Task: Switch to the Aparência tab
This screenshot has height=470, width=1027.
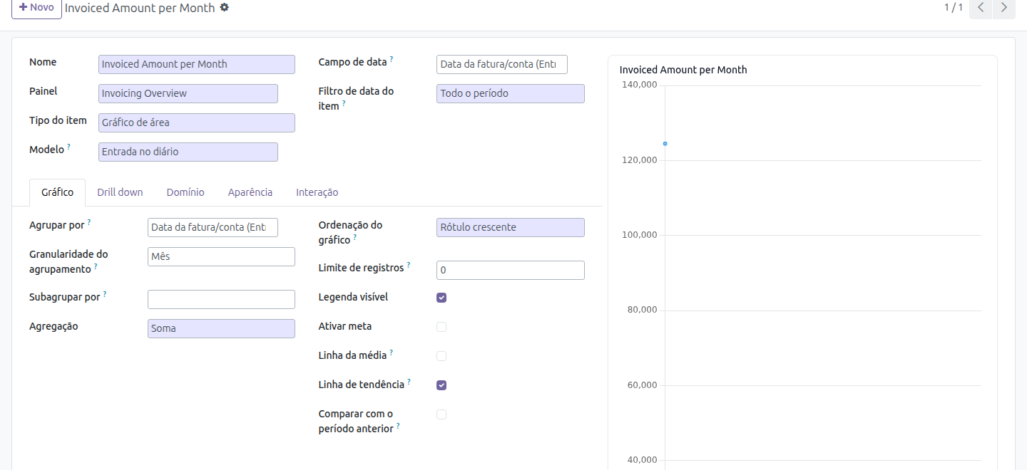Action: click(x=250, y=192)
